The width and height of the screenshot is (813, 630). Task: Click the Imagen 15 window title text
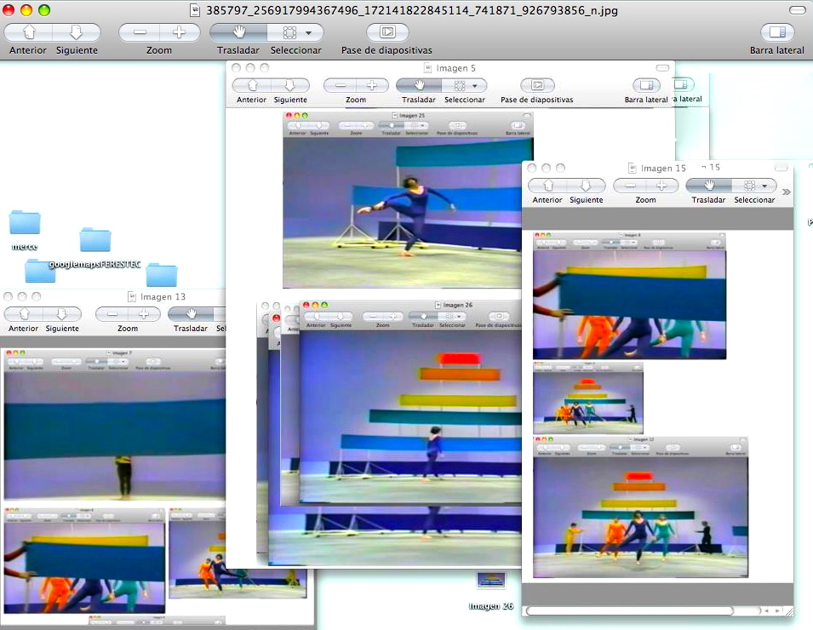pos(663,168)
